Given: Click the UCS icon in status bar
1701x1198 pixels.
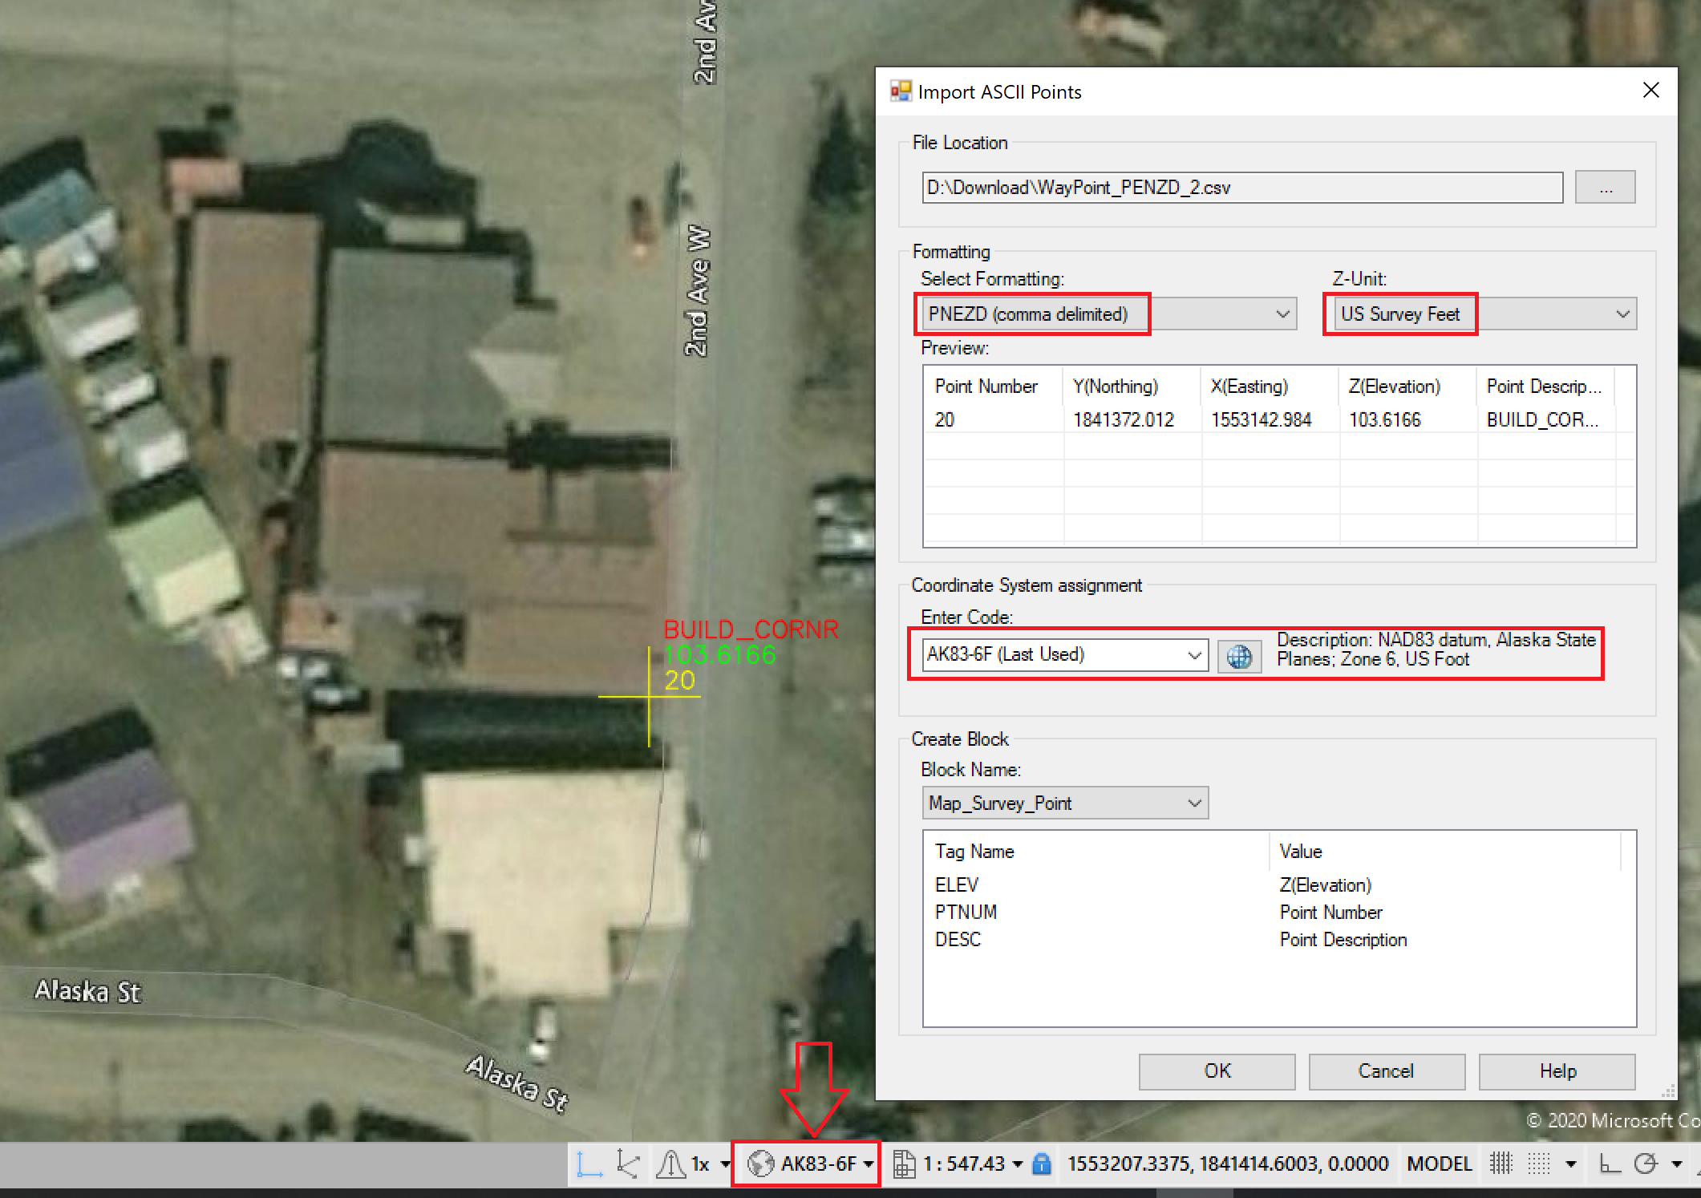Looking at the screenshot, I should 589,1164.
